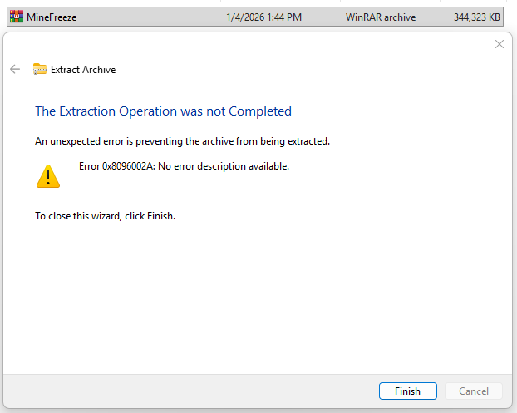The height and width of the screenshot is (413, 517).
Task: Click 'To close this wizard, click Finish' text
Action: [105, 216]
